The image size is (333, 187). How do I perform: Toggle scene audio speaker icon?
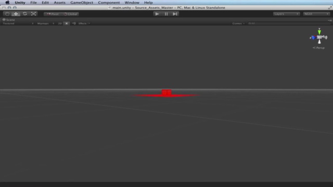click(x=74, y=23)
